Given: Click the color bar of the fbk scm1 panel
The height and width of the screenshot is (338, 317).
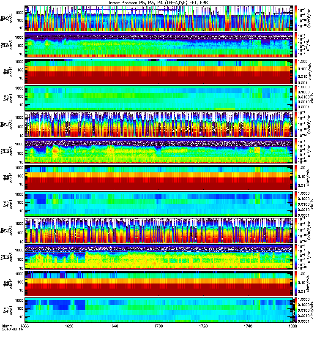Looking at the screenshot, I should click(x=296, y=310).
